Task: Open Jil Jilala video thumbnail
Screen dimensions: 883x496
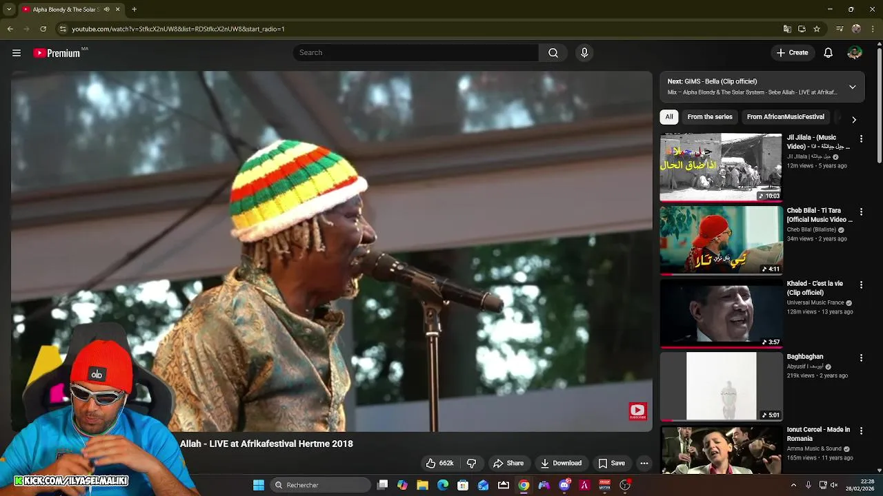Action: pyautogui.click(x=721, y=167)
